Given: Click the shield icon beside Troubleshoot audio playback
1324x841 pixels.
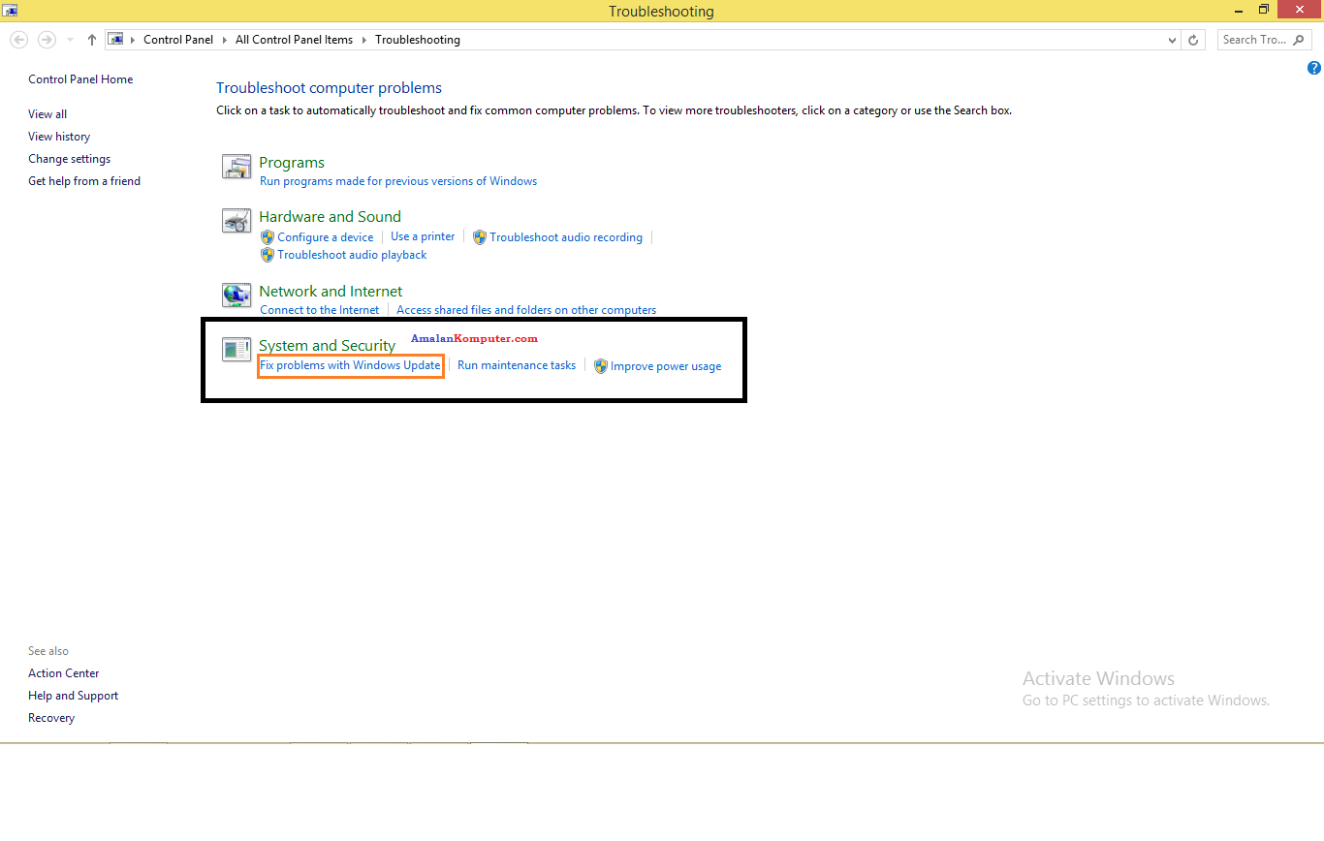Looking at the screenshot, I should [x=267, y=255].
